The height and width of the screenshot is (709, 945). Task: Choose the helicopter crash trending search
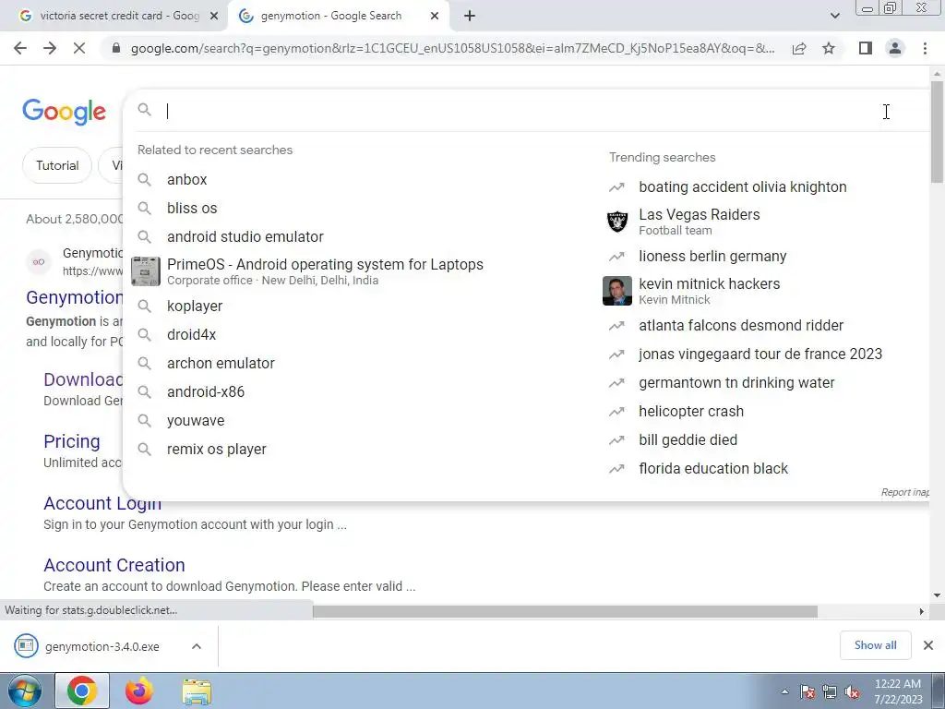(690, 411)
